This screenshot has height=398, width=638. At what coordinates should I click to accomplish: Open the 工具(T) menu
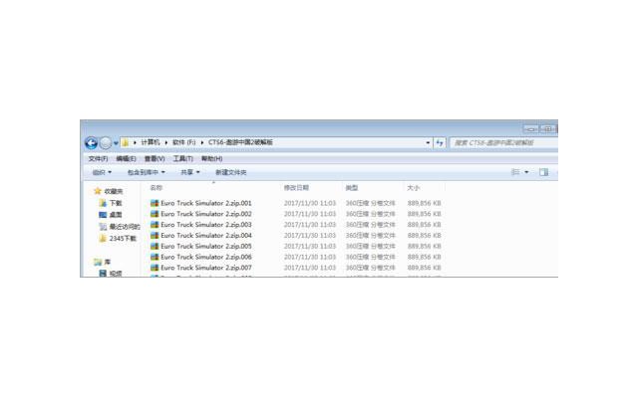(x=183, y=158)
